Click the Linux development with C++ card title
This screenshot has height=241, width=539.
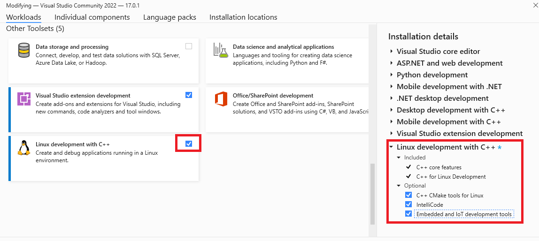click(x=72, y=144)
